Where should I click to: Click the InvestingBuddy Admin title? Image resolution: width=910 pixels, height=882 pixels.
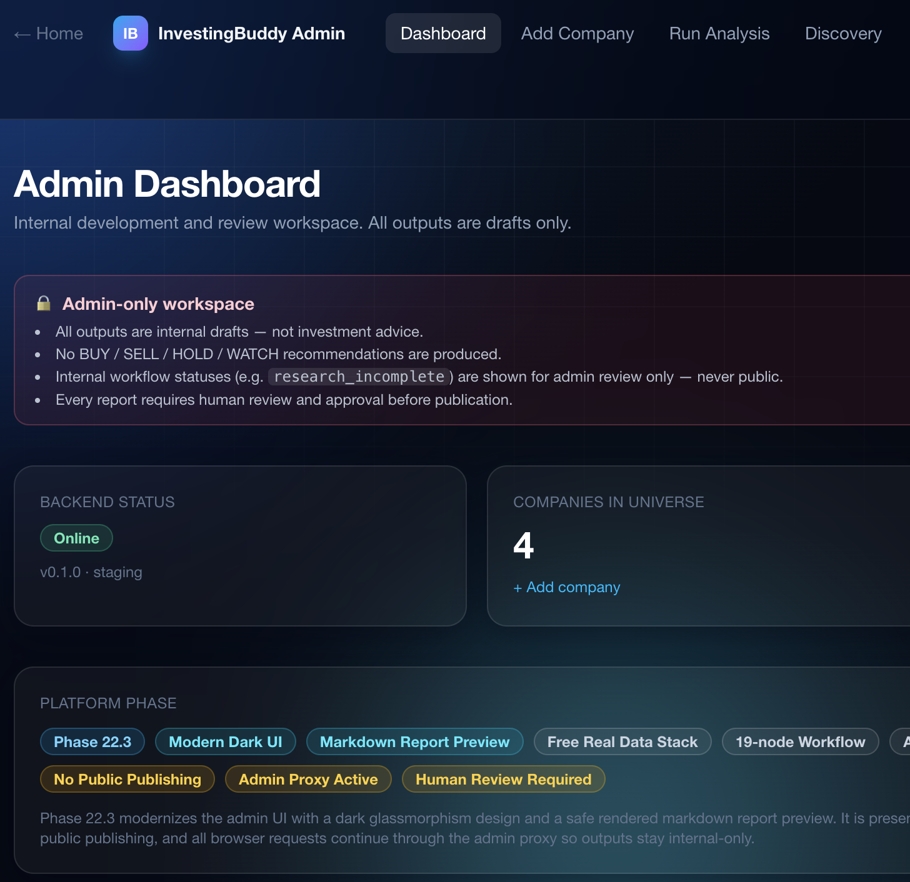coord(251,33)
